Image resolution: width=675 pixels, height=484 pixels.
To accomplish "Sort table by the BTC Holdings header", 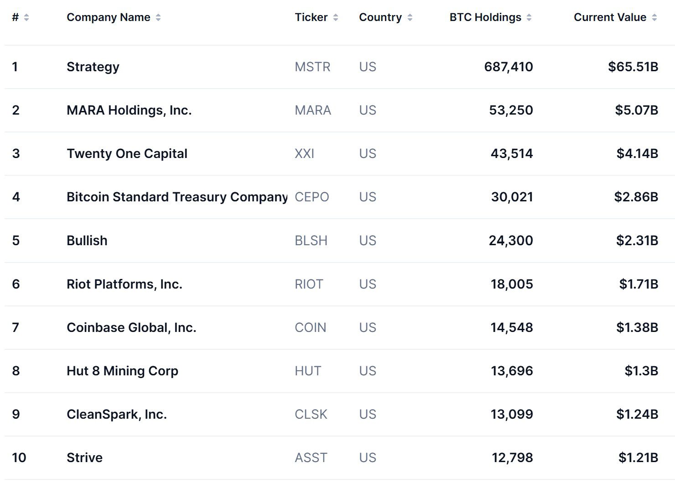I will point(485,17).
